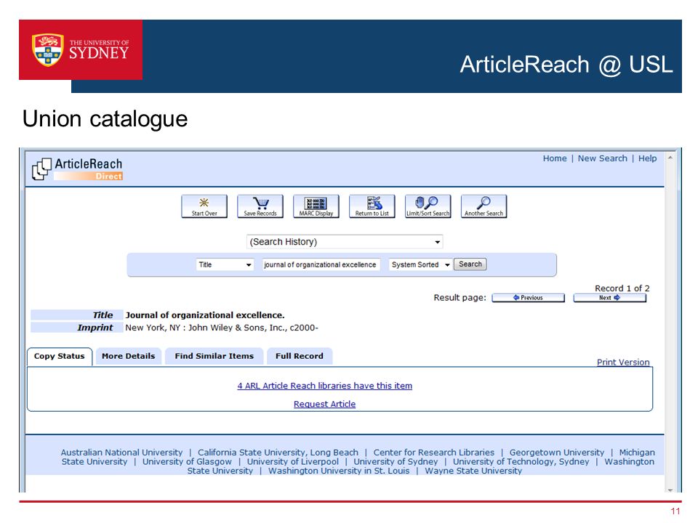
Task: Switch to the More Details tab
Action: (128, 356)
